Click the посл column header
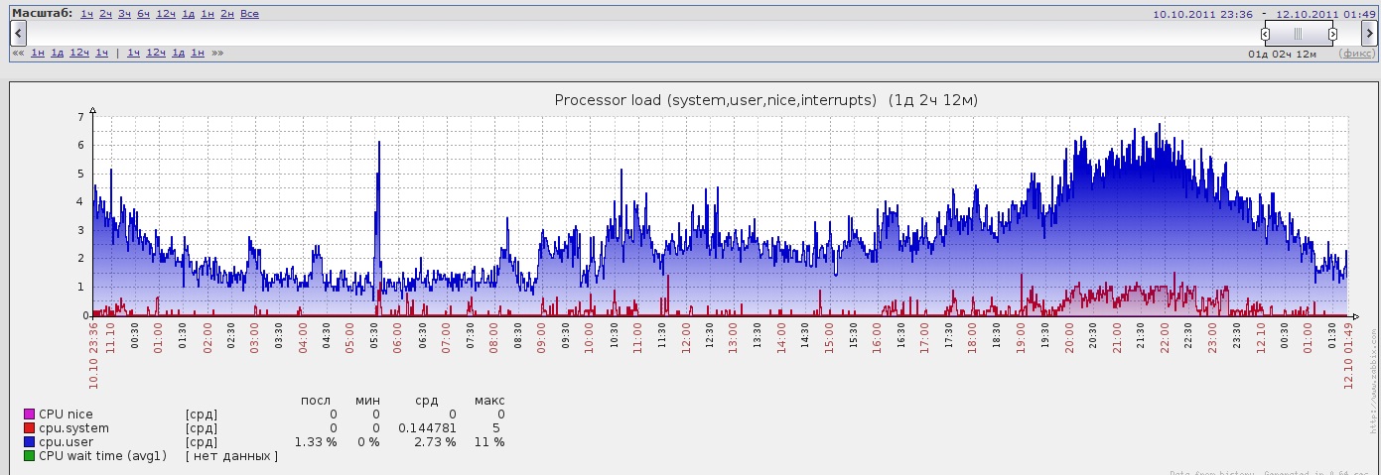 (x=316, y=400)
